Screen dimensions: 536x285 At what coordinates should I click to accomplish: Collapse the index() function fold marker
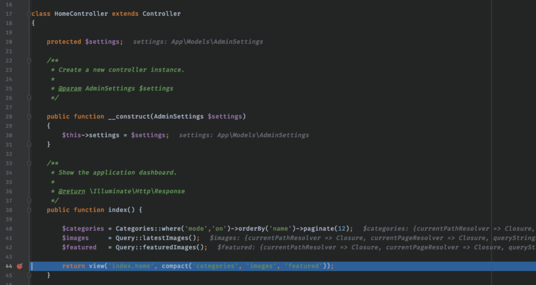[x=30, y=210]
